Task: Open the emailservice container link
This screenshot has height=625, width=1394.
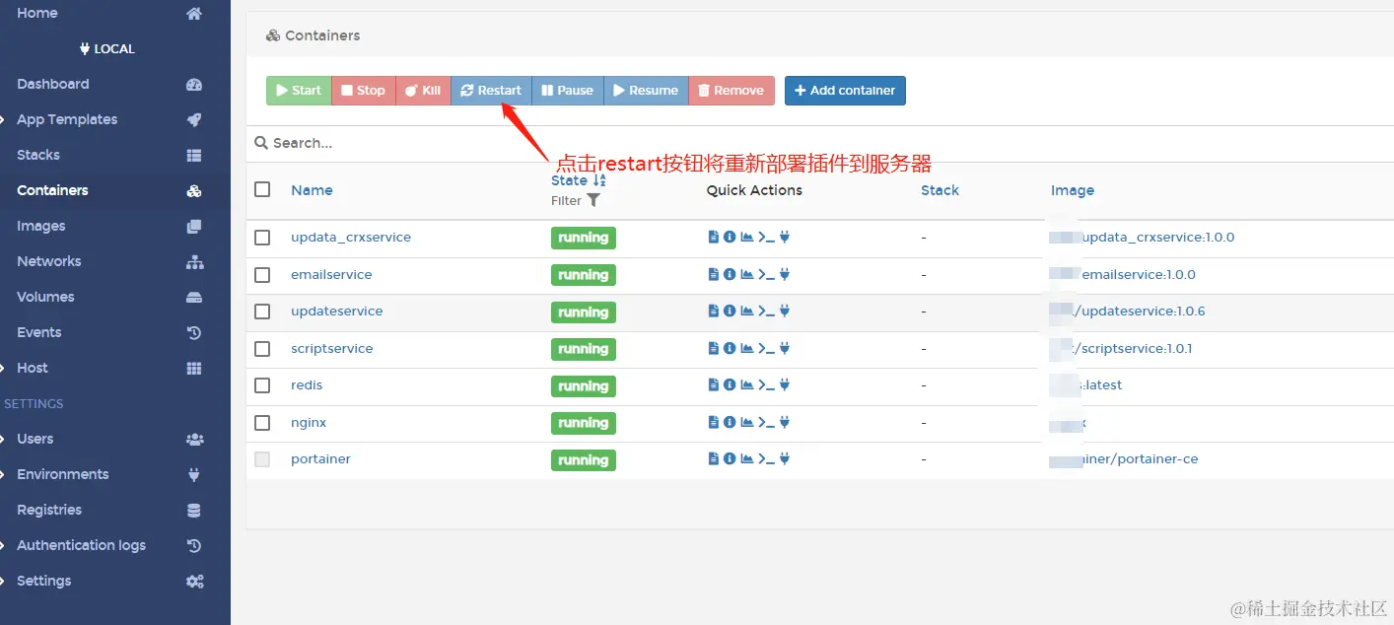Action: [331, 274]
